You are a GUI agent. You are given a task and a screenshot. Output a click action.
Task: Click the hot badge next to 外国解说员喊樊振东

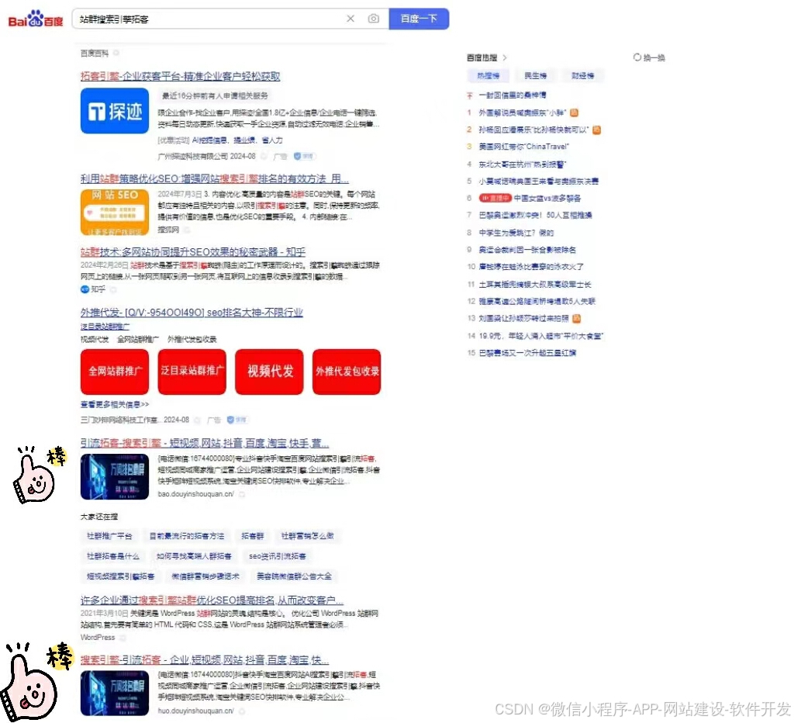575,112
